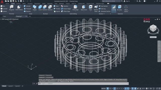Toggle snap mode in status bar
The height and width of the screenshot is (90, 161).
110,88
